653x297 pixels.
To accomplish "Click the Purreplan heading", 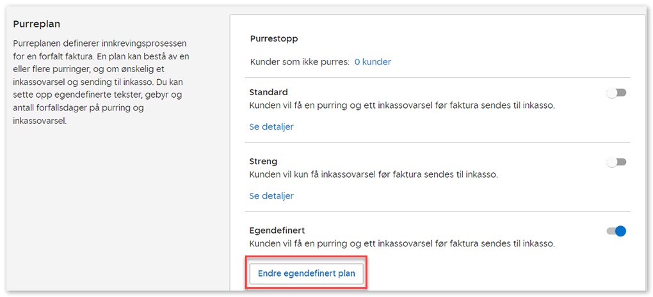I will tap(36, 24).
